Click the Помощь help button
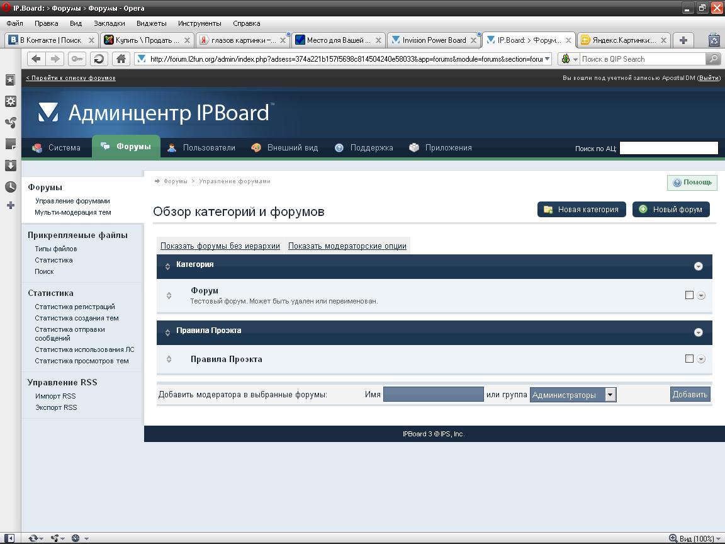725x544 pixels. [x=692, y=182]
